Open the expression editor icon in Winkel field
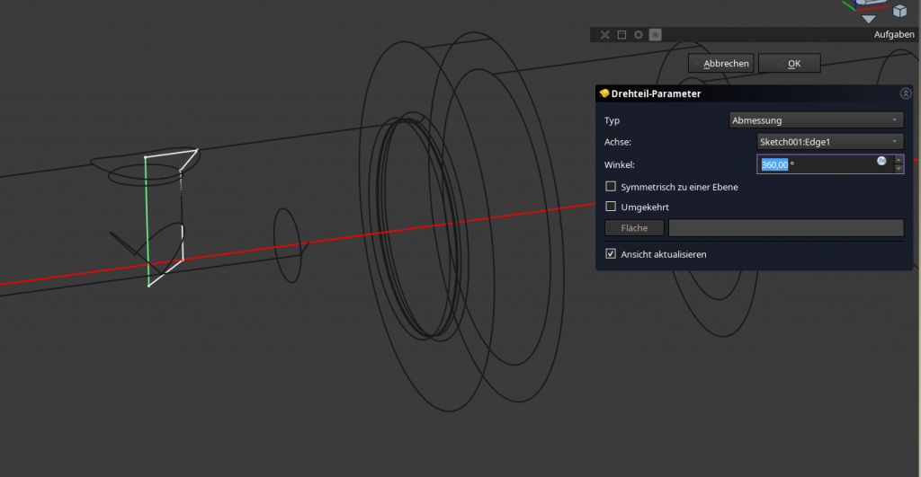Viewport: 921px width, 477px height. 882,161
